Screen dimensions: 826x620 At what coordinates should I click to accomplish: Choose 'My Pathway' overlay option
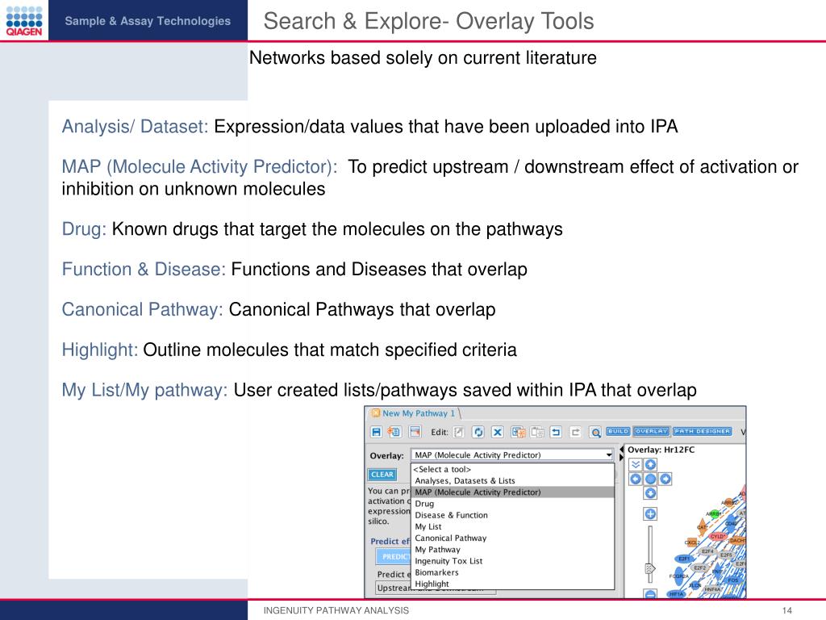[512, 549]
